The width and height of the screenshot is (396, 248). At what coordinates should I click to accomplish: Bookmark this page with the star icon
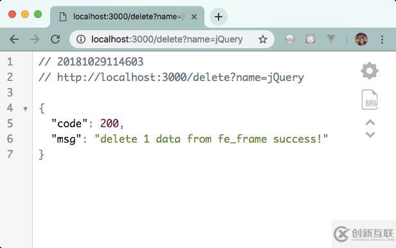pos(263,39)
